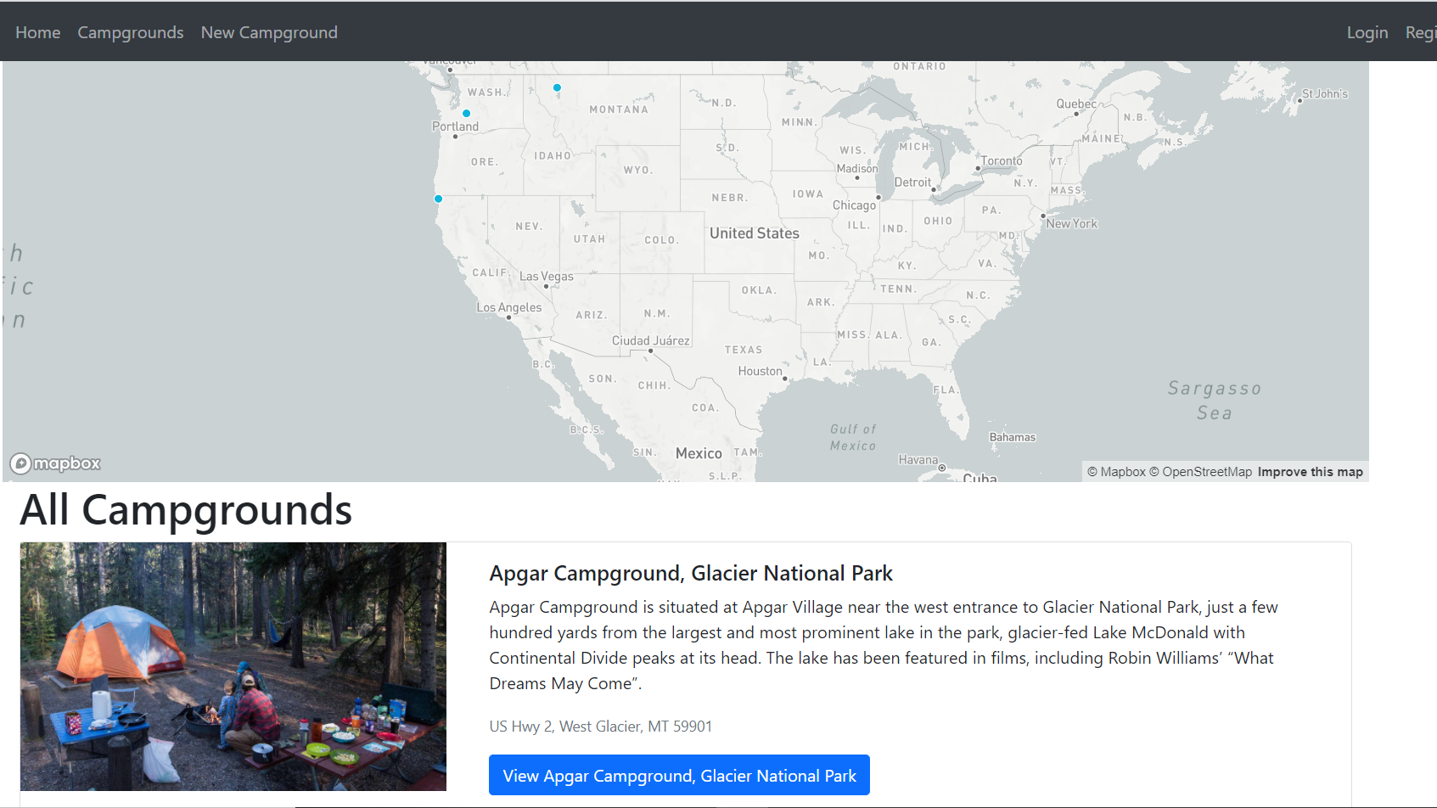Click the Mexico country label
Image resolution: width=1437 pixels, height=808 pixels.
699,453
